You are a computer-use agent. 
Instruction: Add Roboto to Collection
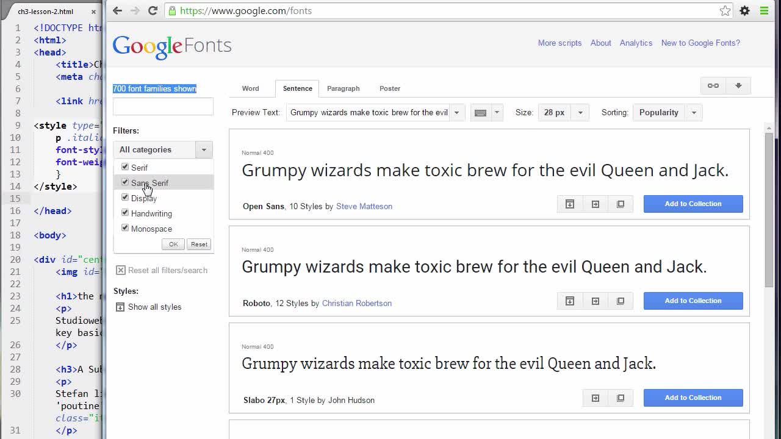coord(693,301)
